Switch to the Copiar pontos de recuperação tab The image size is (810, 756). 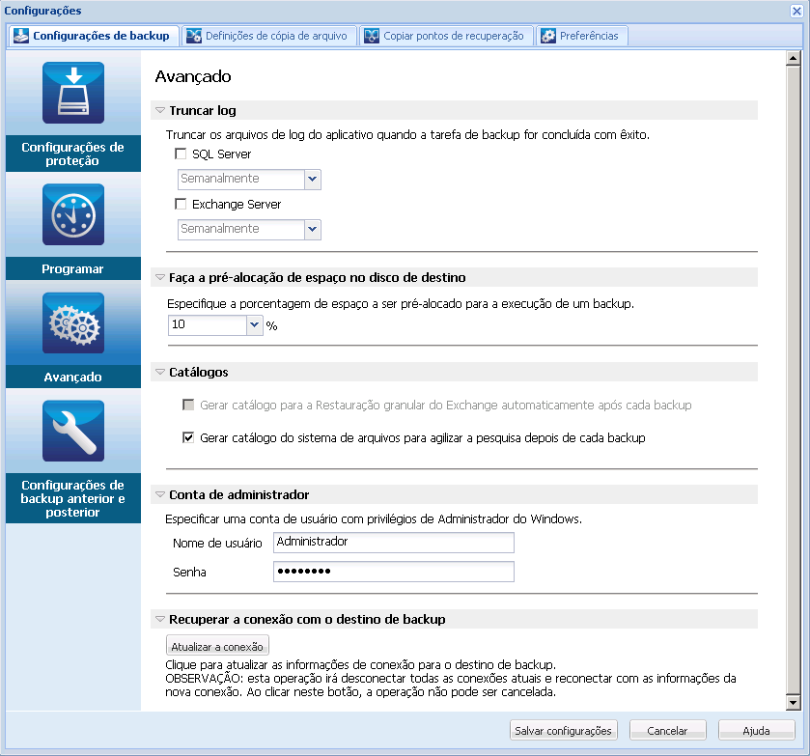click(444, 35)
